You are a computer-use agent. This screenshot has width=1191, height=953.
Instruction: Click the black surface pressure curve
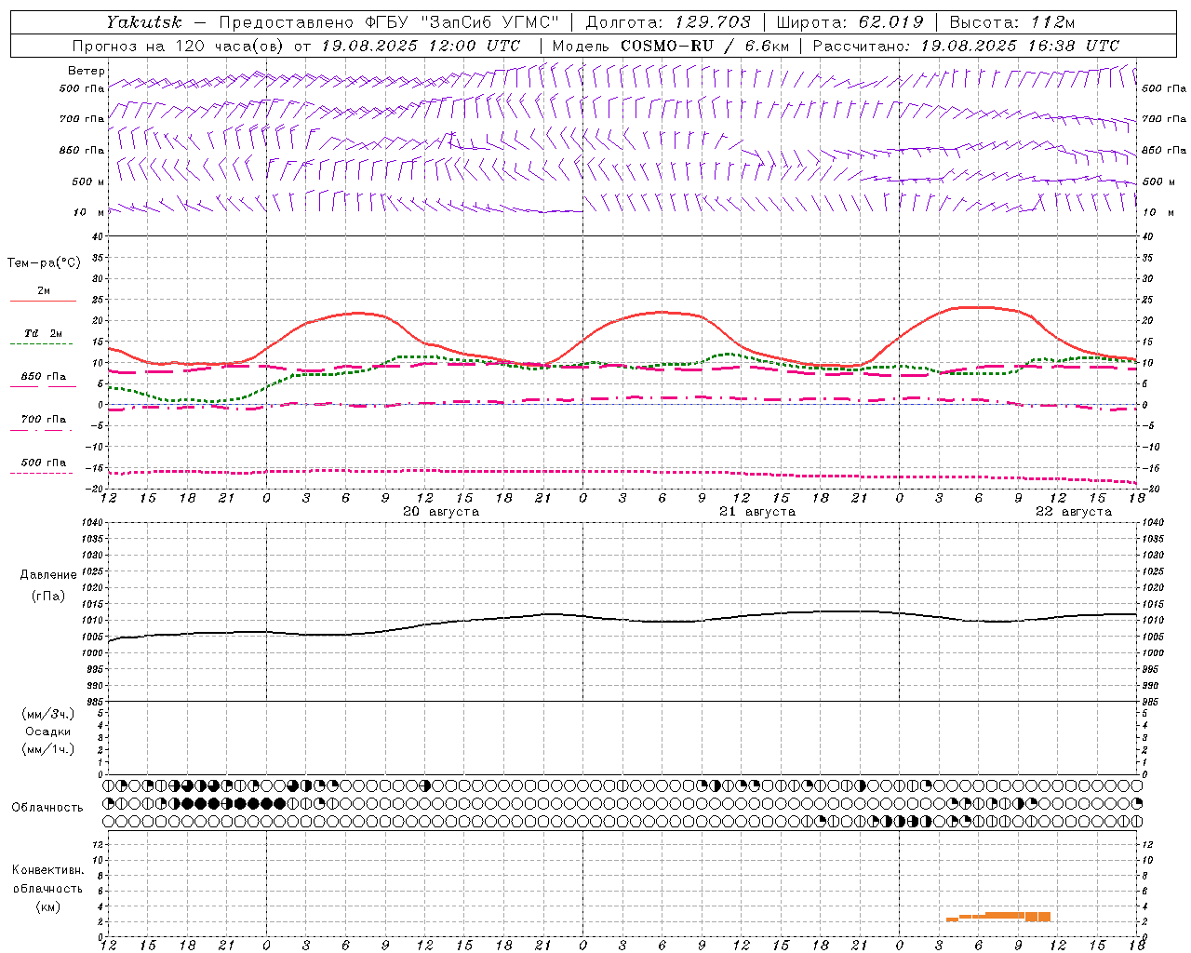623,619
